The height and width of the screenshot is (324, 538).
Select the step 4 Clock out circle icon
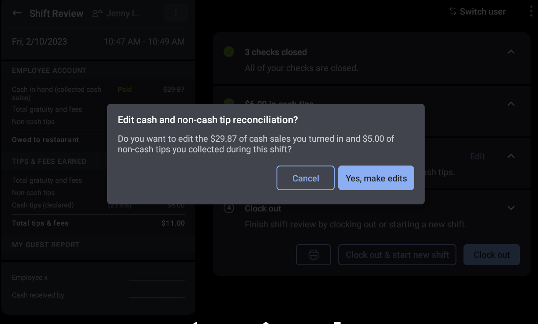(x=228, y=208)
